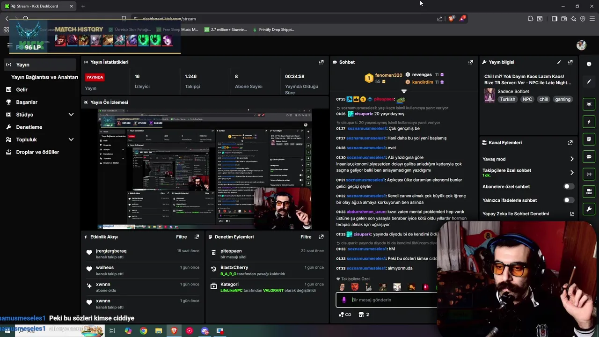The width and height of the screenshot is (599, 337).
Task: Click Sadece Sohbet category thumbnail
Action: pos(489,95)
